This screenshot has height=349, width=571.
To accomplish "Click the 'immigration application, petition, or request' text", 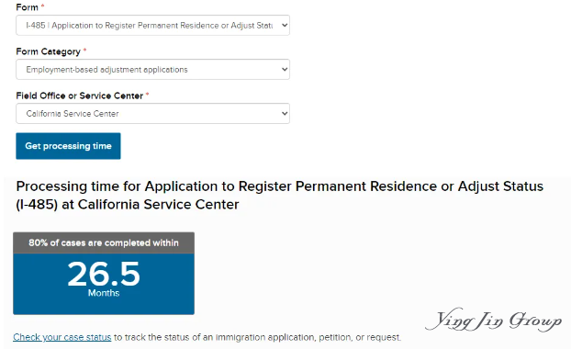I will click(x=308, y=337).
